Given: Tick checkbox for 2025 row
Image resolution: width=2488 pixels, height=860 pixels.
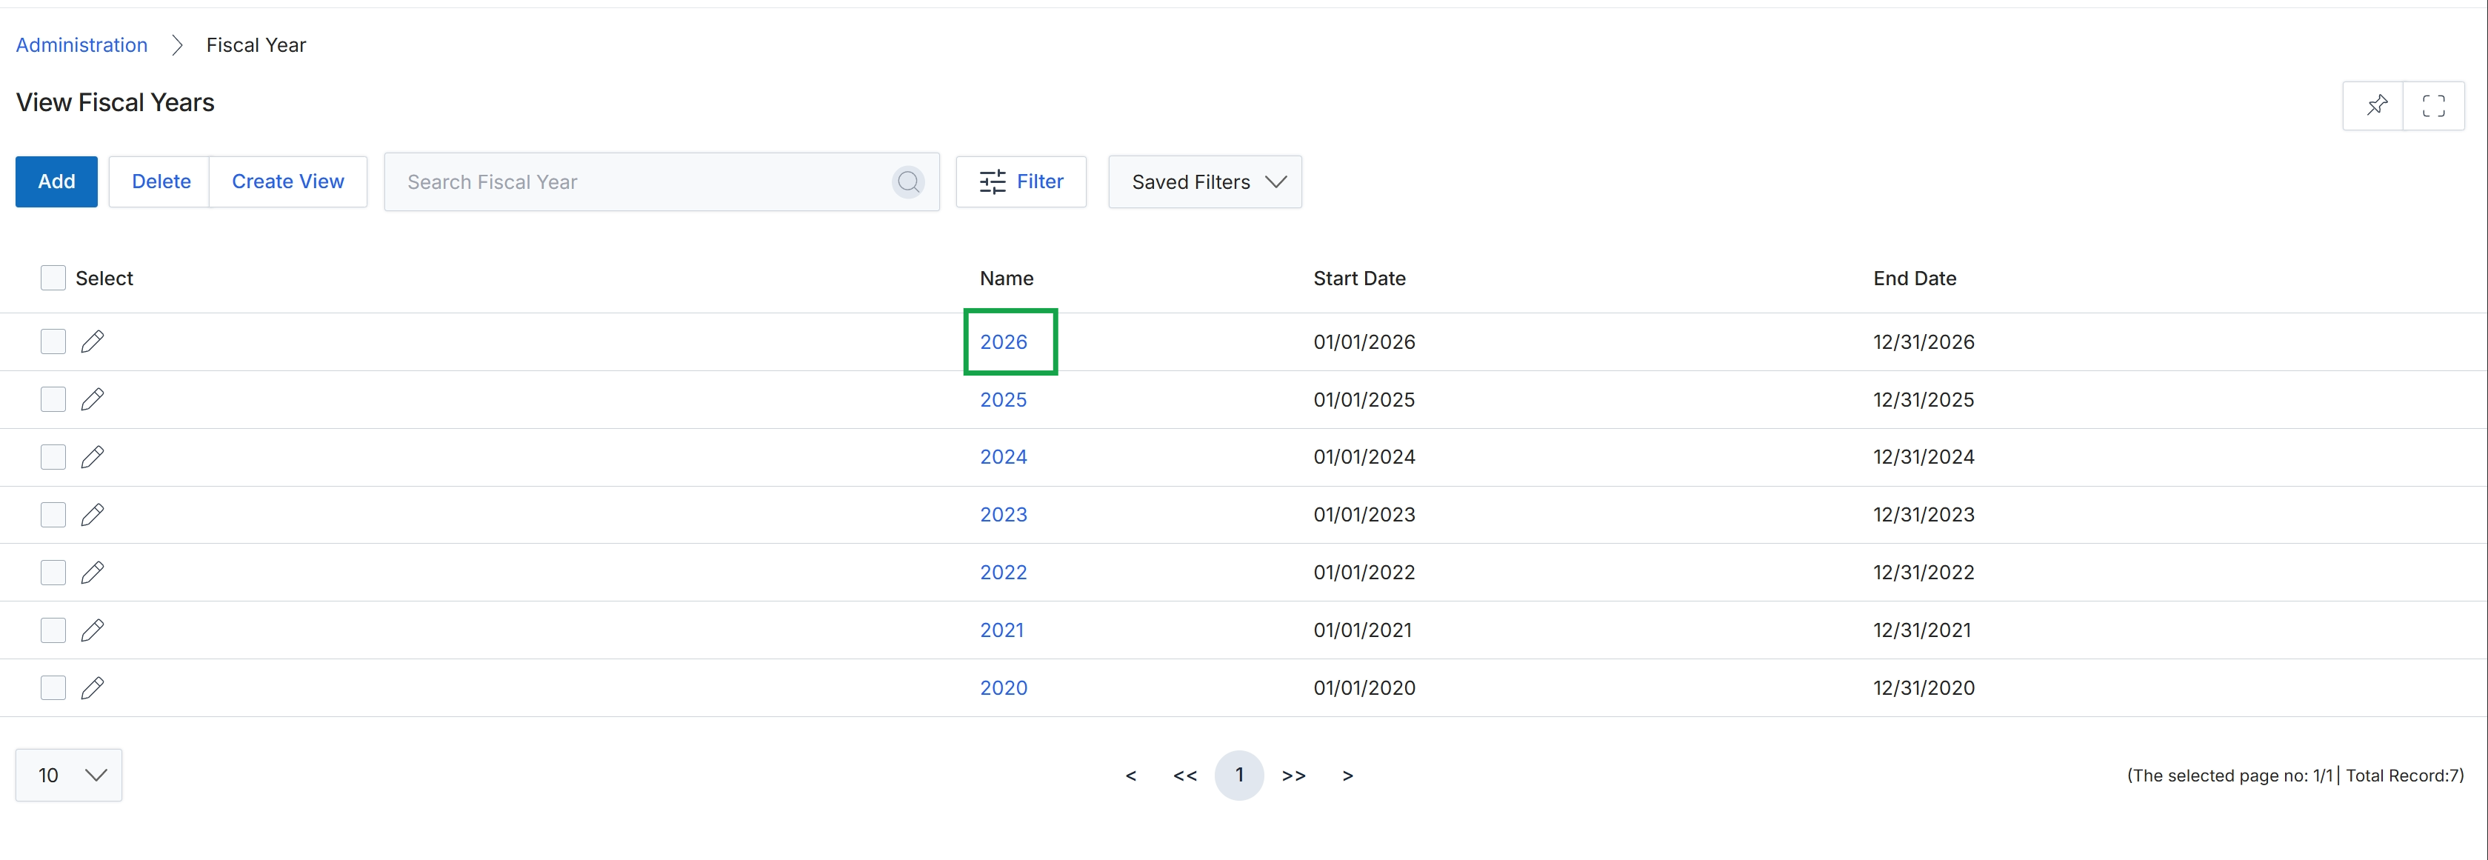Looking at the screenshot, I should [x=53, y=399].
